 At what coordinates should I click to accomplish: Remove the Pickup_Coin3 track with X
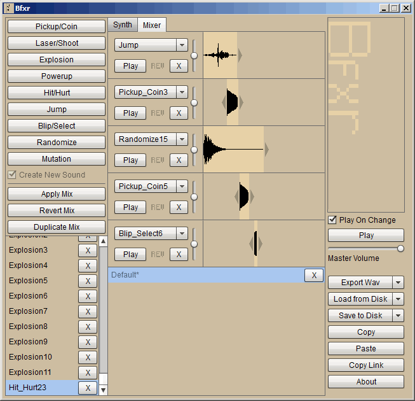179,113
